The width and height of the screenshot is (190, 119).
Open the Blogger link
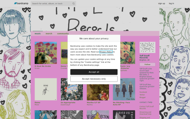tap(142, 97)
